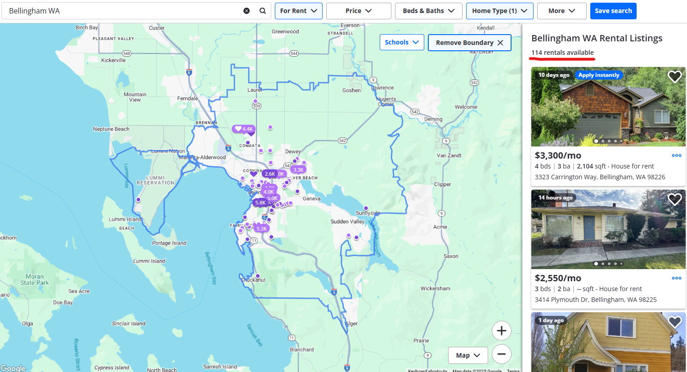Zoom in on the map
This screenshot has height=372, width=687.
[x=502, y=331]
